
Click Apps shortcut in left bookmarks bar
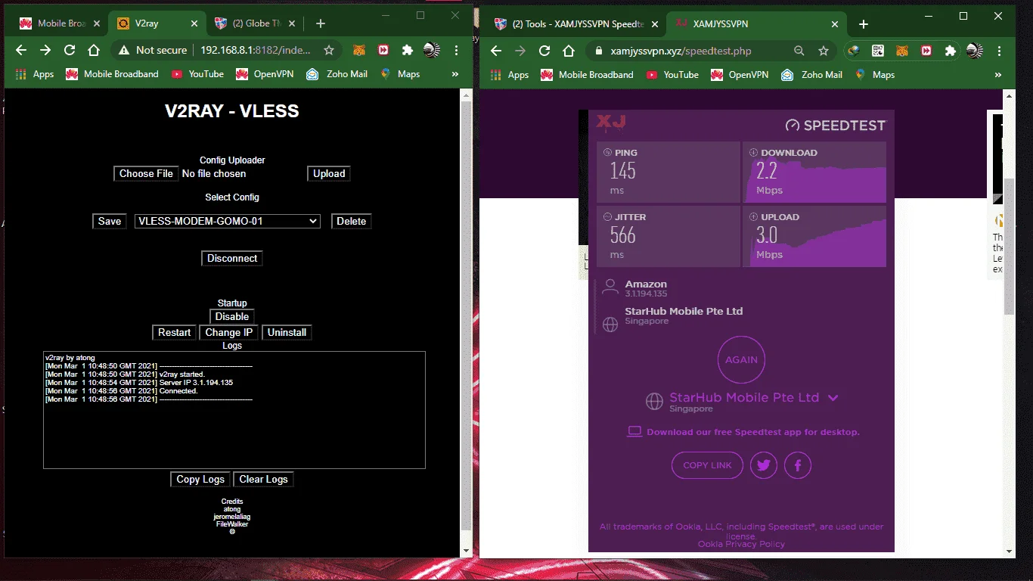pyautogui.click(x=35, y=74)
